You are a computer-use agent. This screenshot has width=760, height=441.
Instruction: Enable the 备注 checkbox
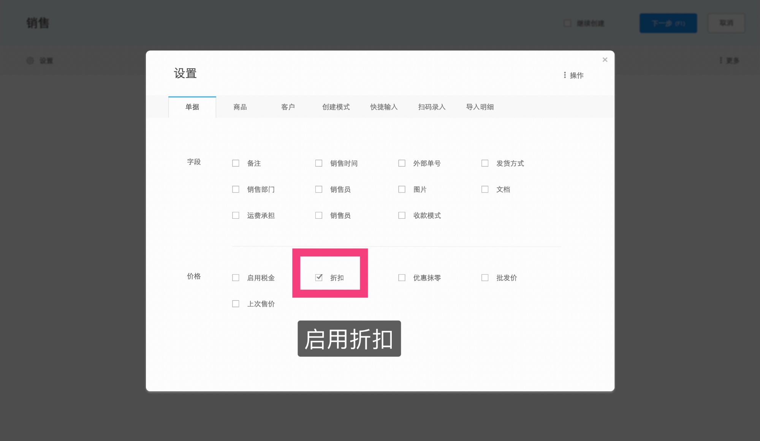point(236,163)
